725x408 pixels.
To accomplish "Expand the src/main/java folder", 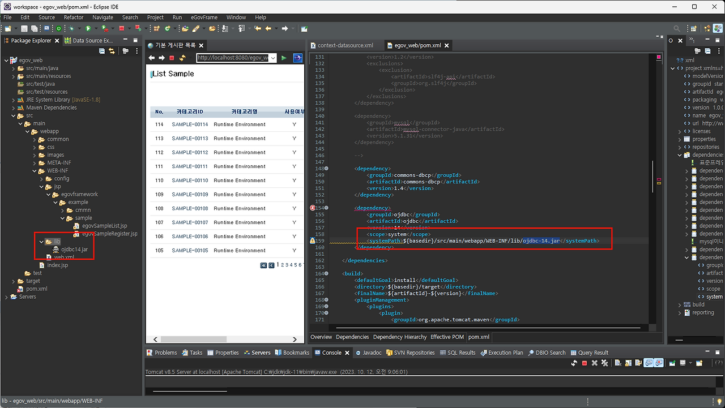I will coord(14,68).
